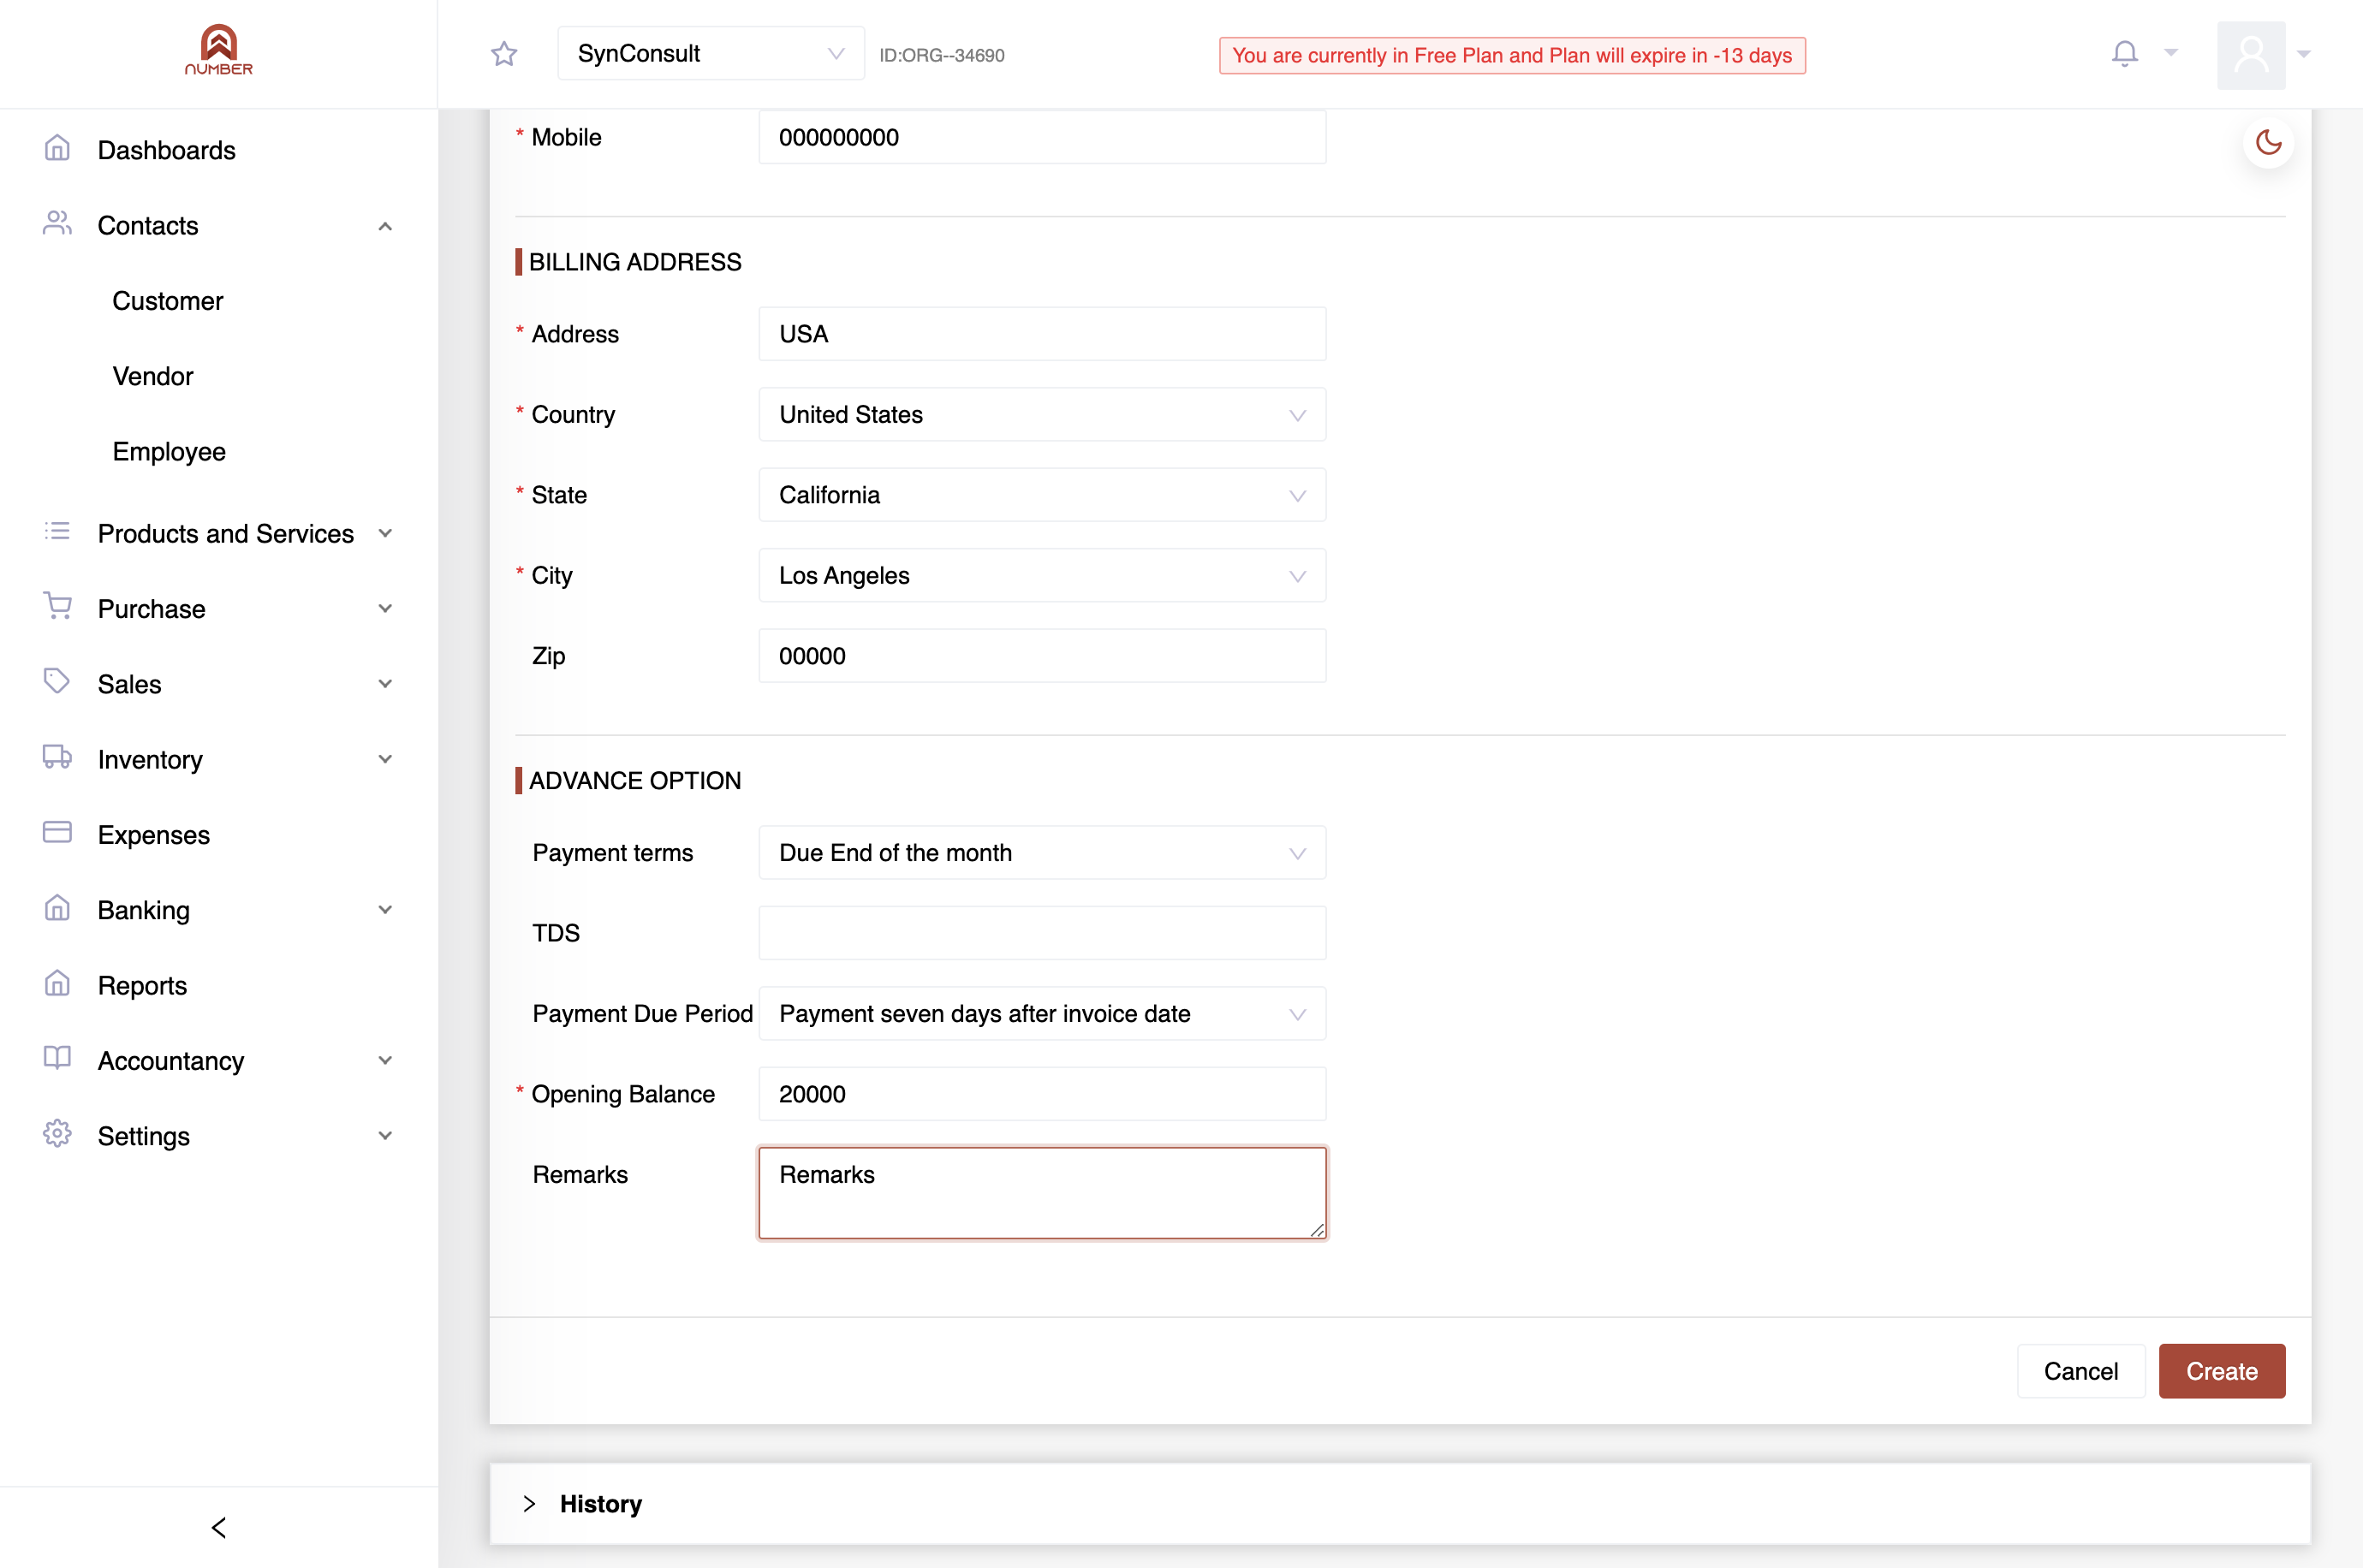
Task: Open the City dropdown showing Los Angeles
Action: click(1042, 575)
